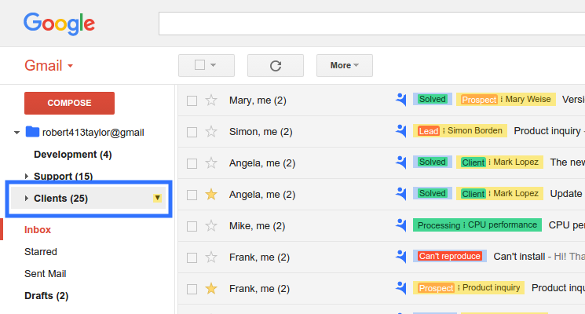Unstar the Frank Product inquiry conversation

(211, 288)
